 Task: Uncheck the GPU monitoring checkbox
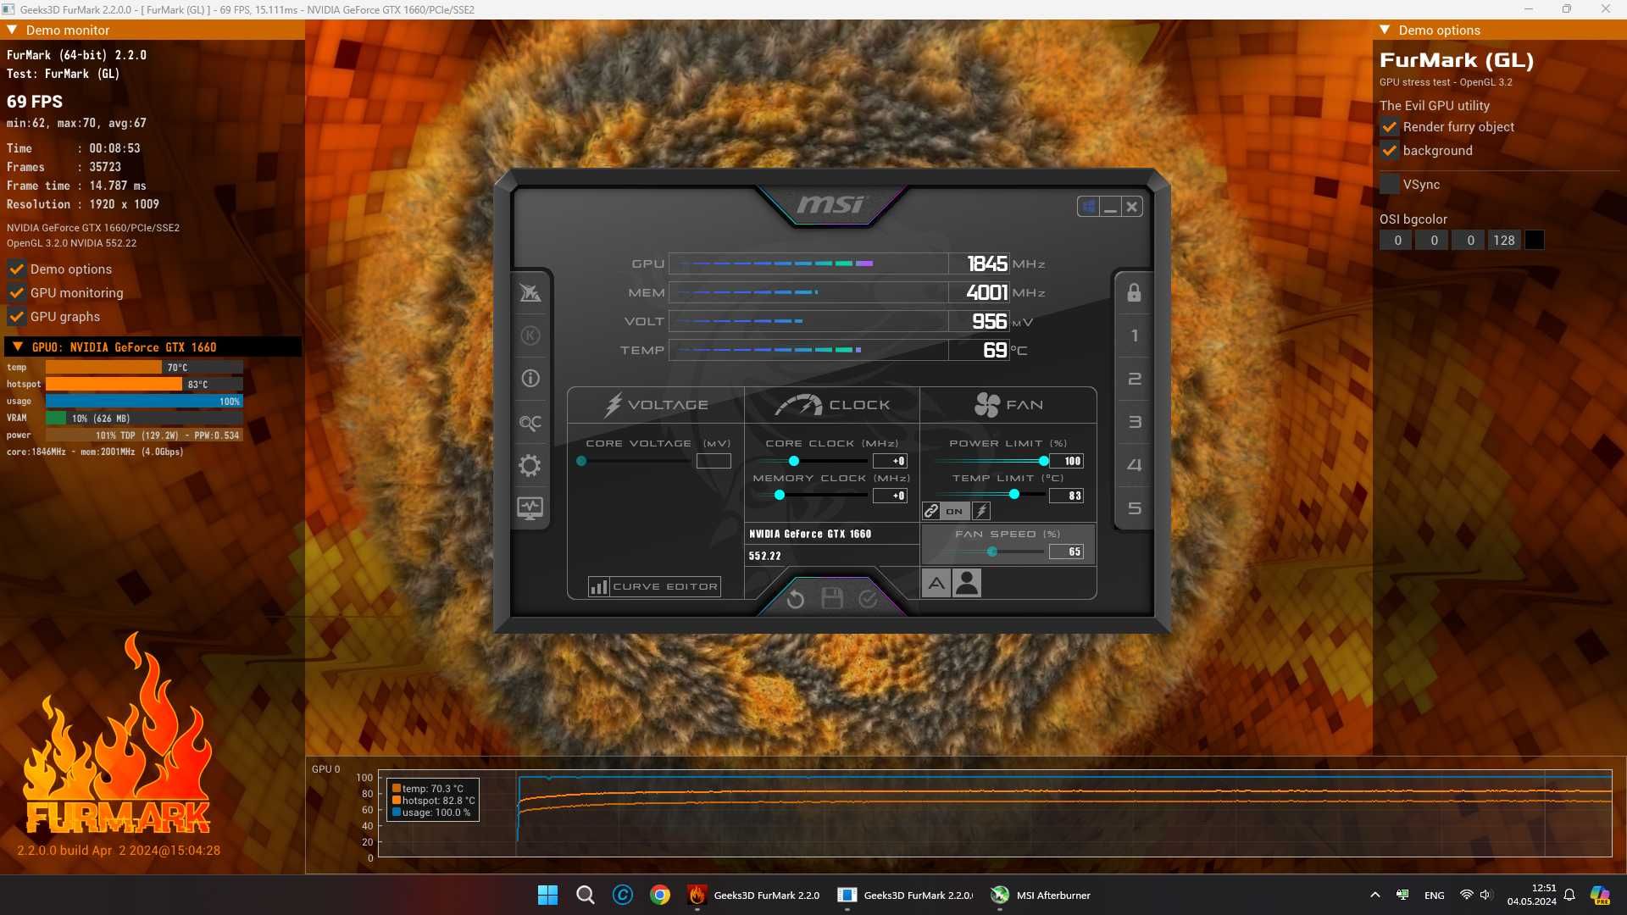16,293
